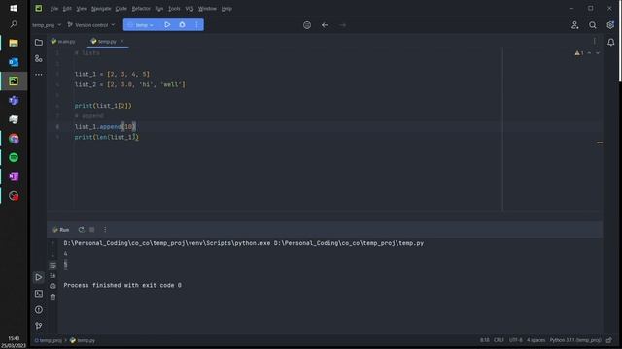
Task: Click temp_proj in the breadcrumb bar
Action: point(49,340)
